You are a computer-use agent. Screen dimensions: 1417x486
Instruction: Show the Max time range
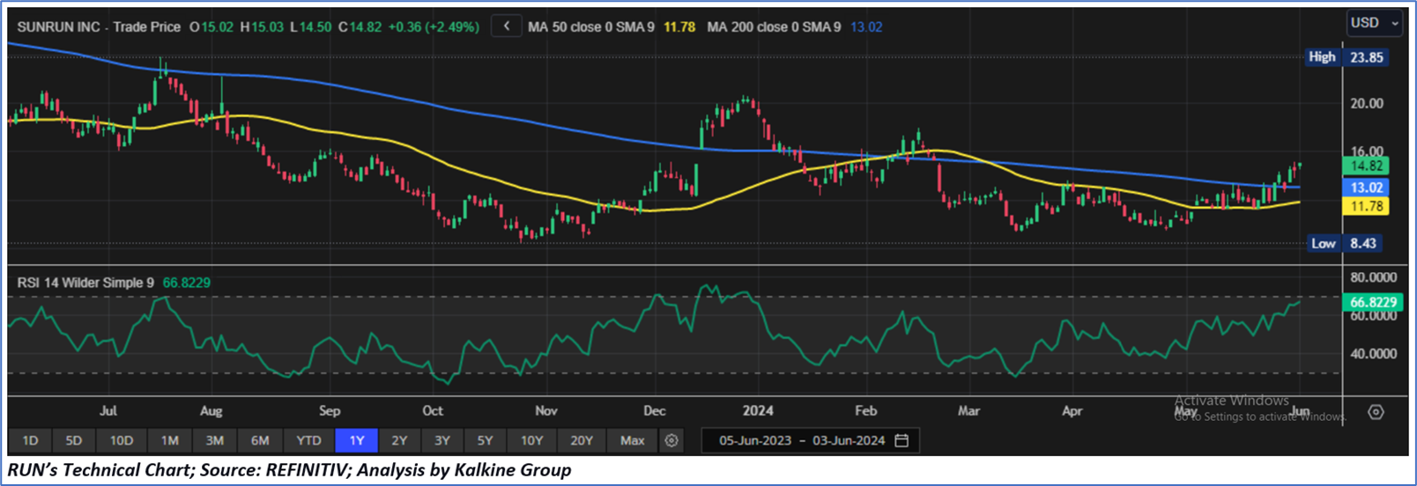click(632, 440)
